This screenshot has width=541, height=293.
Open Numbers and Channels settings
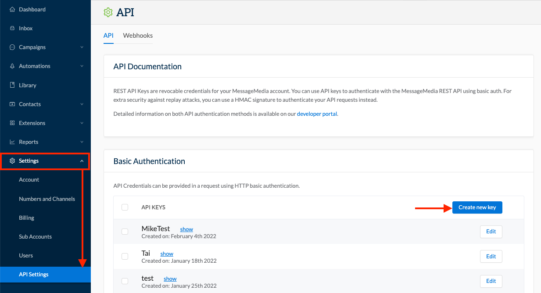click(x=47, y=199)
